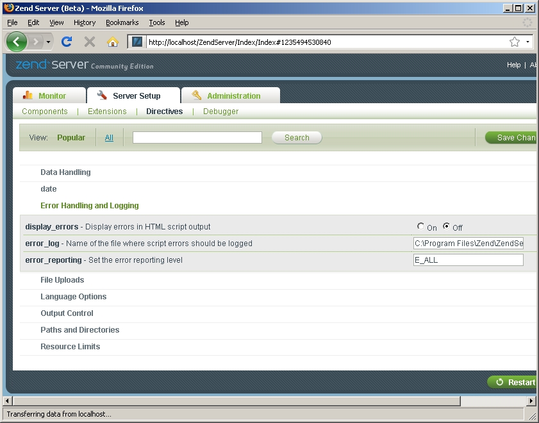Click the Home icon in toolbar
Screen dimensions: 539x423
click(113, 42)
